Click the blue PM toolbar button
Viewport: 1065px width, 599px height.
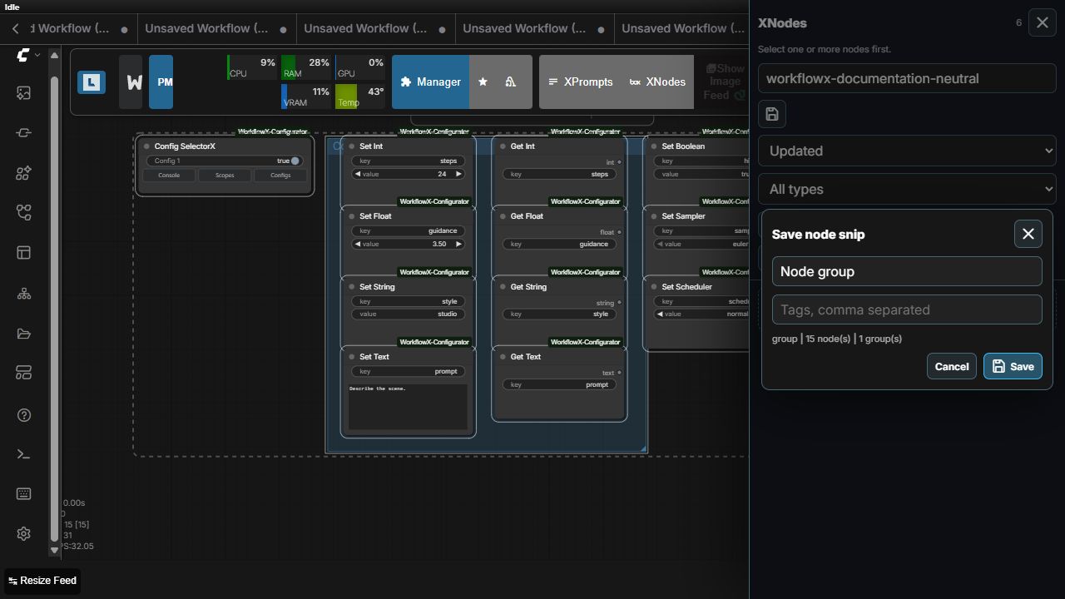point(161,82)
